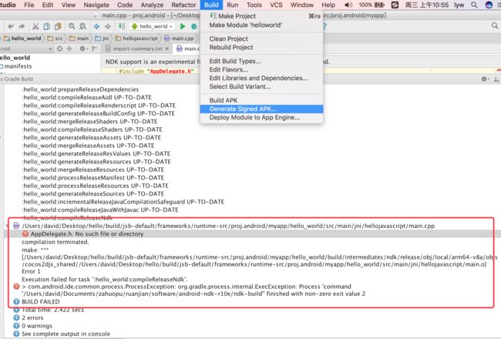The height and width of the screenshot is (339, 501).
Task: Choose Deploy Module to App Engine
Action: tap(261, 118)
